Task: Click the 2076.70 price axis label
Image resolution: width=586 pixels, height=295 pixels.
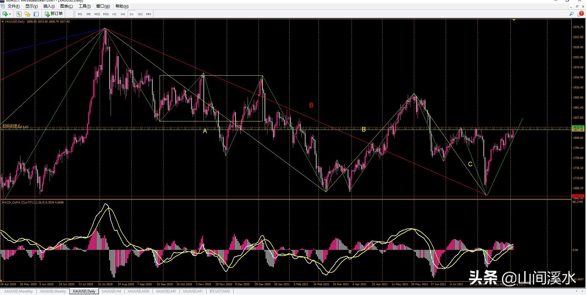Action: click(x=578, y=27)
